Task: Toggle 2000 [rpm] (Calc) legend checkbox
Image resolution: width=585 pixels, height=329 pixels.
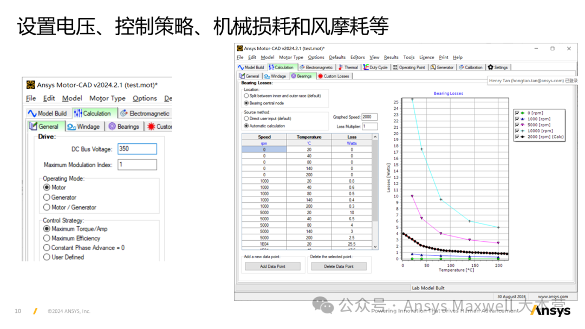Action: click(x=517, y=137)
